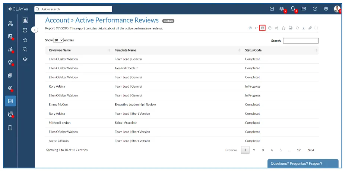Go to pagination page 12
Viewport: 345px width, 171px height.
click(x=298, y=150)
